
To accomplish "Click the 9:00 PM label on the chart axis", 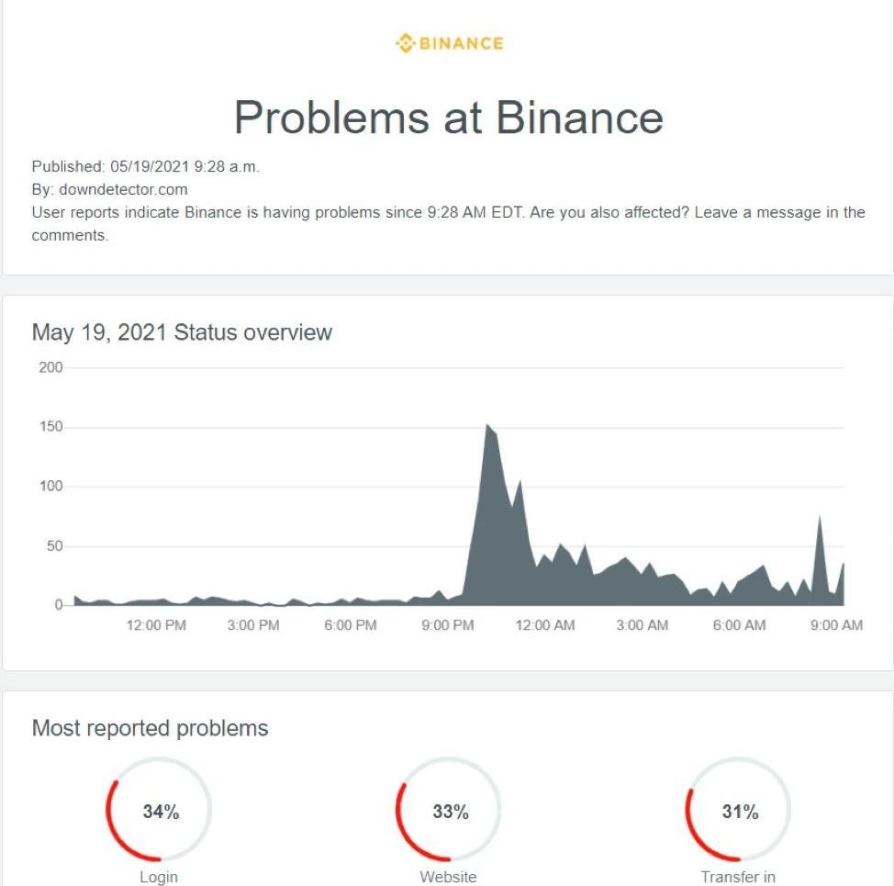I will click(448, 625).
